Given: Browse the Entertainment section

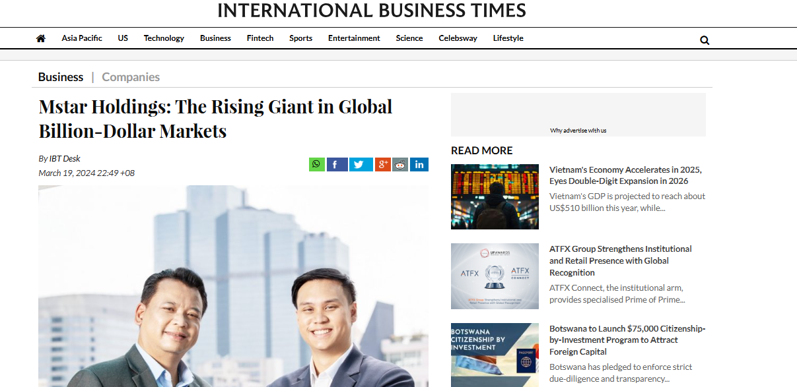Looking at the screenshot, I should (354, 38).
